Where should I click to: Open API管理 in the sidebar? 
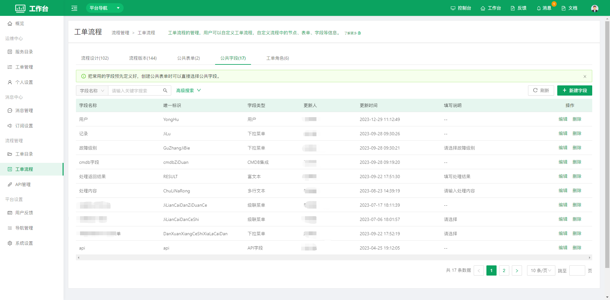pyautogui.click(x=32, y=184)
